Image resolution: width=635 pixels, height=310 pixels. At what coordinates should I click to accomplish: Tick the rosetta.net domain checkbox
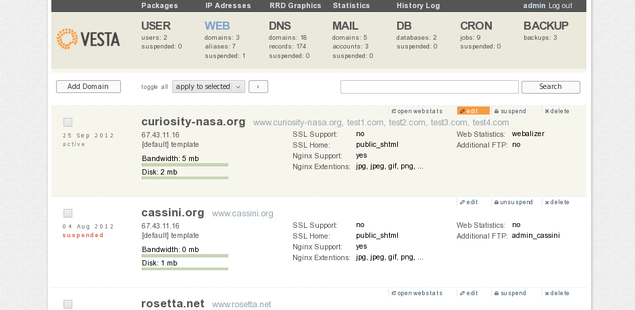point(68,304)
